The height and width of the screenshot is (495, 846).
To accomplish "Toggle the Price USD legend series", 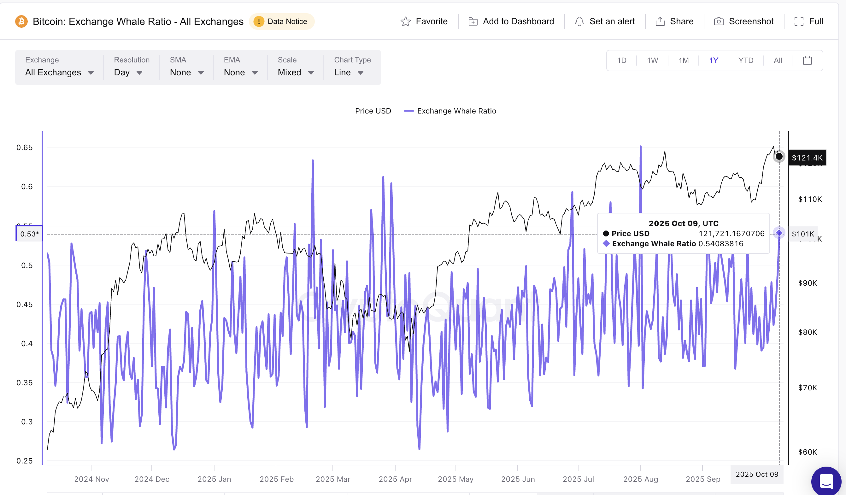I will click(x=367, y=111).
